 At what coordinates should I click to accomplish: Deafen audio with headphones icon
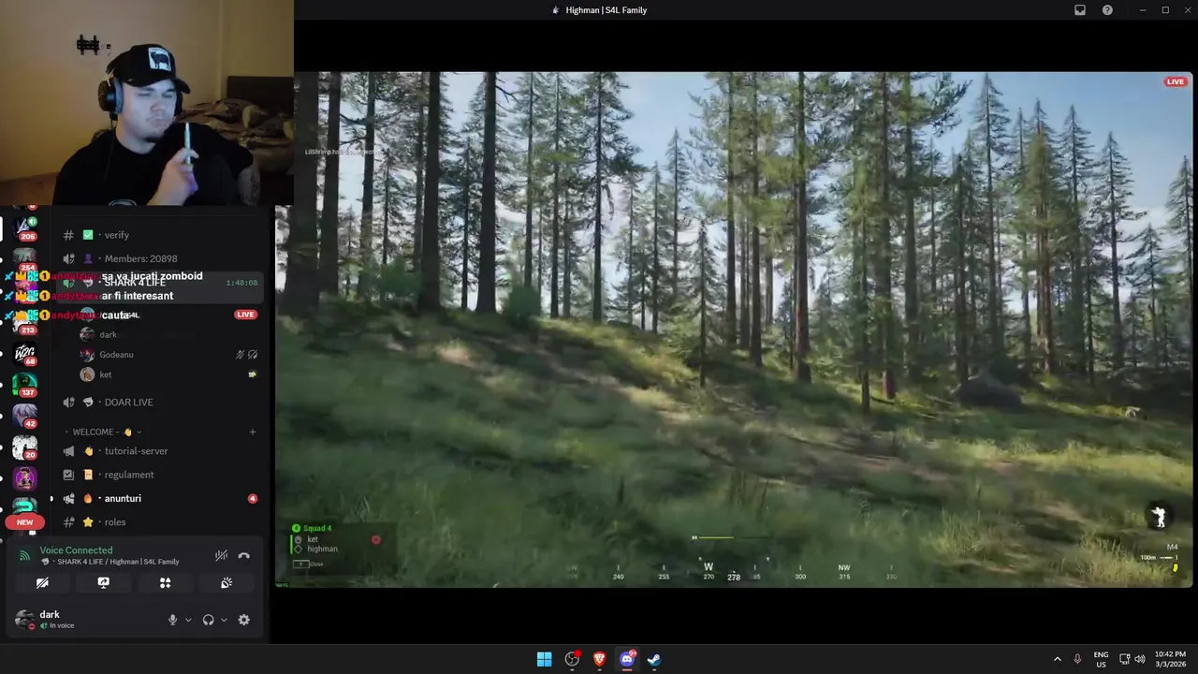pyautogui.click(x=208, y=620)
